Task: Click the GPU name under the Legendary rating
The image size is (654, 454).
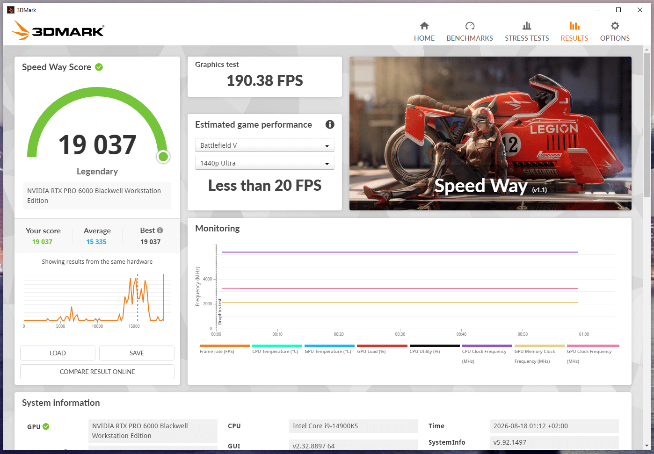Action: [97, 195]
